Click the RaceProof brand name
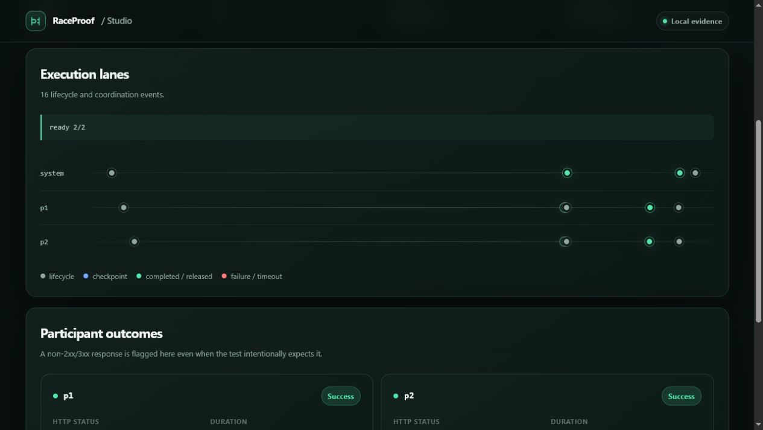Viewport: 763px width, 430px height. (74, 21)
